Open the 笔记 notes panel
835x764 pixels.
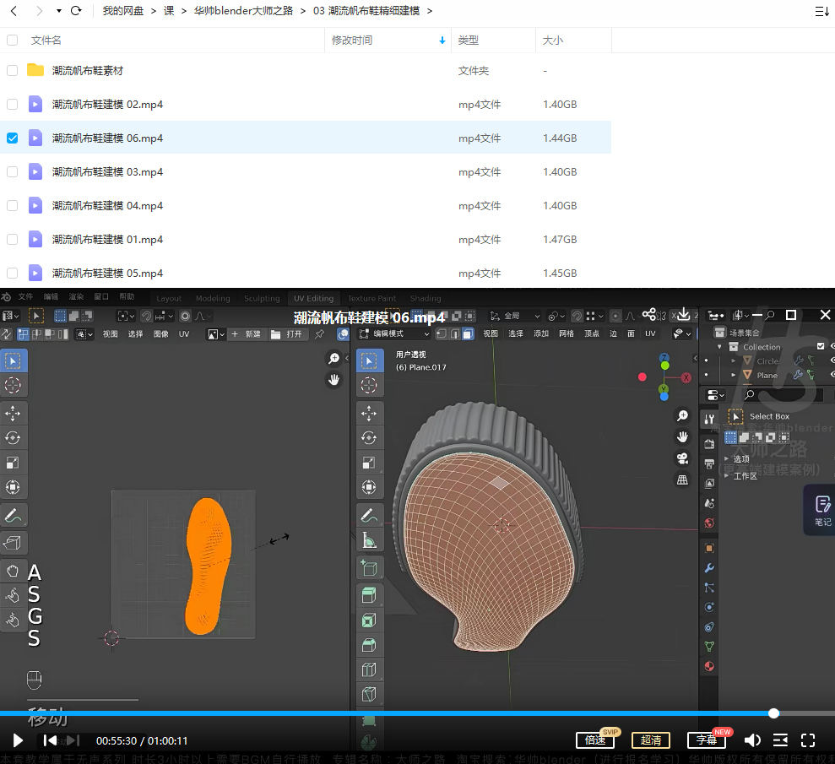pos(821,510)
